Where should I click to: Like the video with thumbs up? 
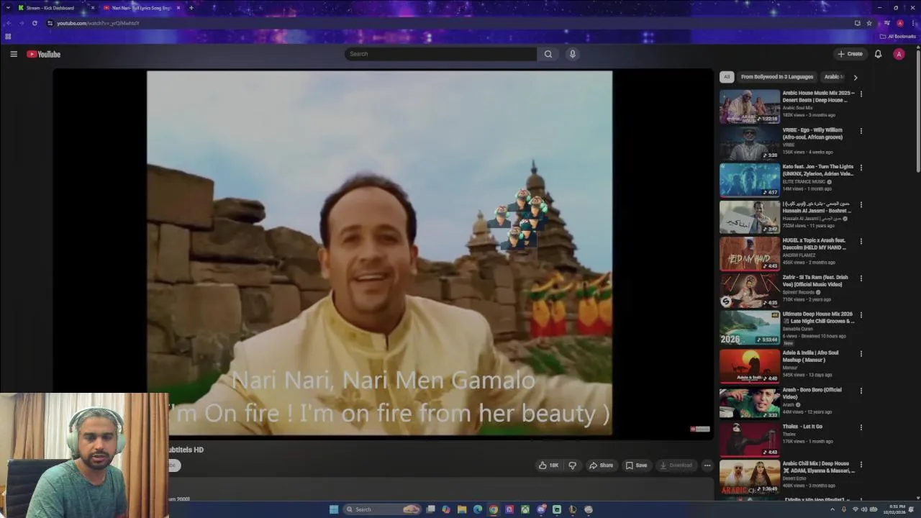tap(548, 465)
